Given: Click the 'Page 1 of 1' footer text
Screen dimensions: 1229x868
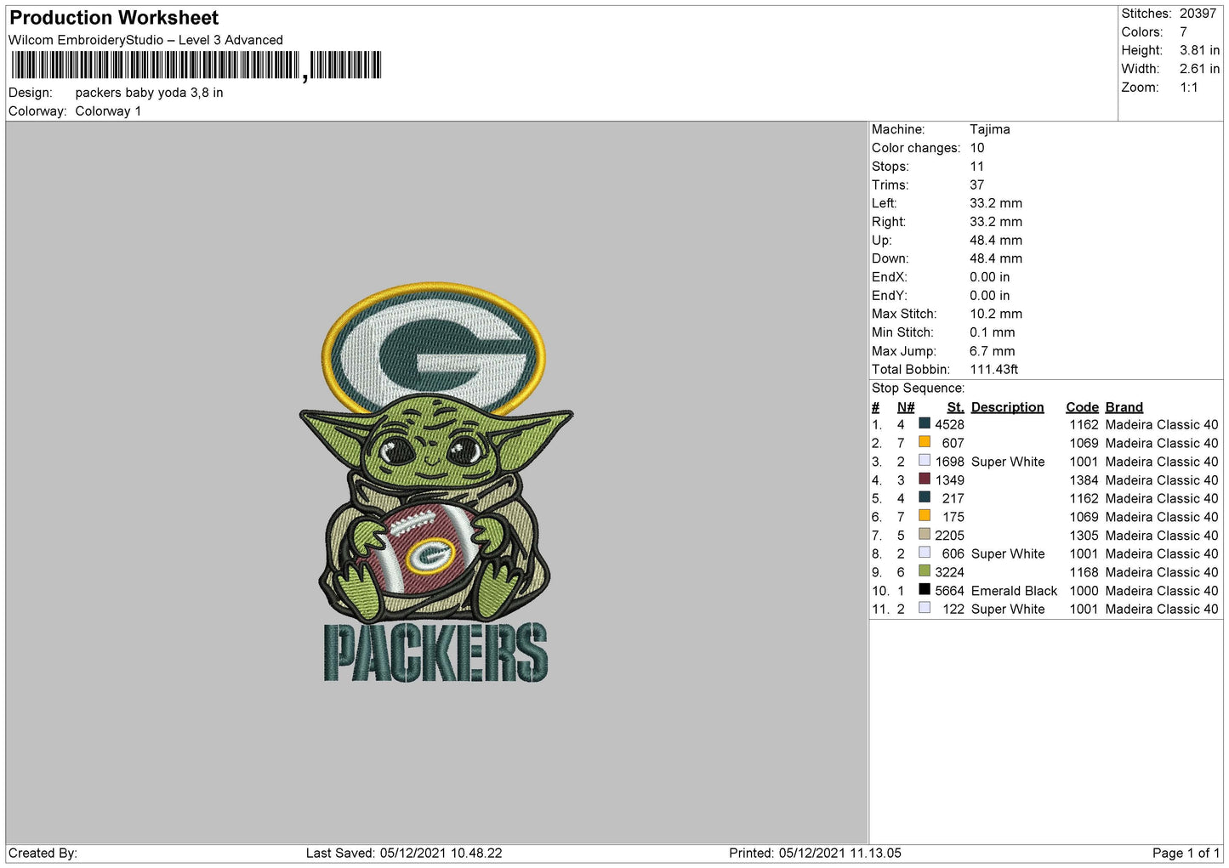Looking at the screenshot, I should pos(1186,854).
